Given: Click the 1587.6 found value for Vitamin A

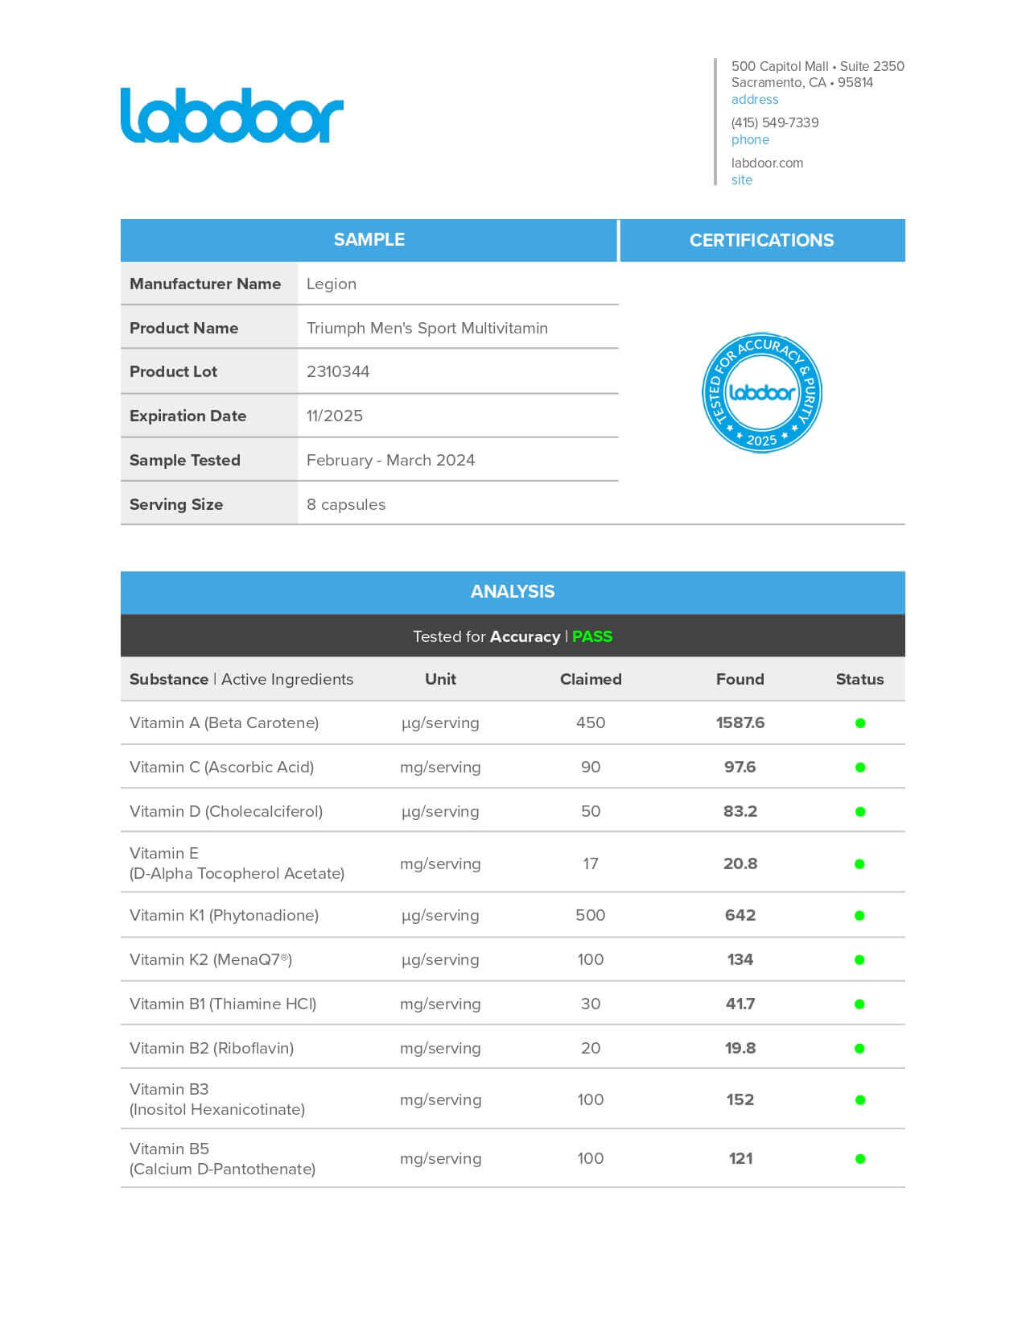Looking at the screenshot, I should click(x=740, y=722).
